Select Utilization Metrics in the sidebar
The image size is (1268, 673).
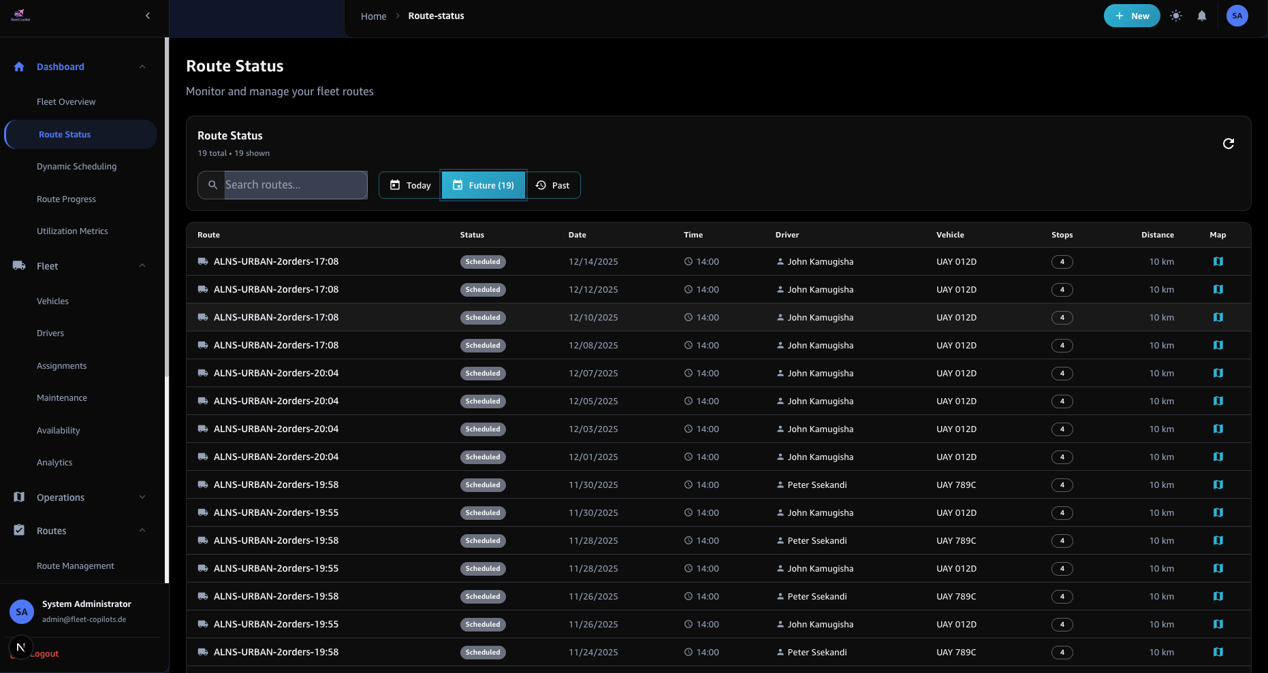72,231
